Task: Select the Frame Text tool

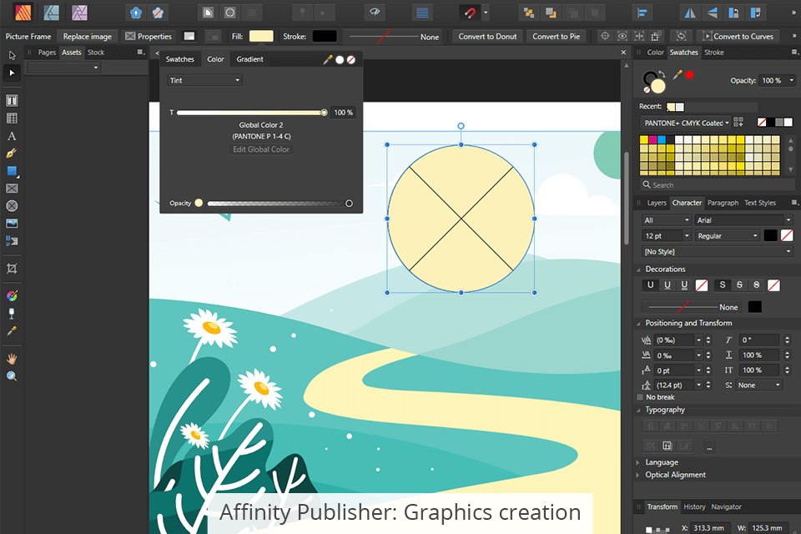Action: [x=12, y=100]
